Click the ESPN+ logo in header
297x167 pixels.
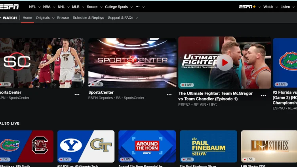click(247, 7)
